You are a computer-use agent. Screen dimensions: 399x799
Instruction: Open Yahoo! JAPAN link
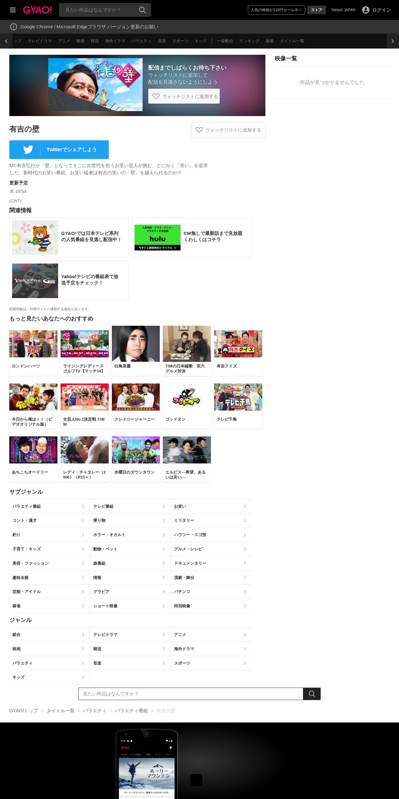(x=343, y=10)
